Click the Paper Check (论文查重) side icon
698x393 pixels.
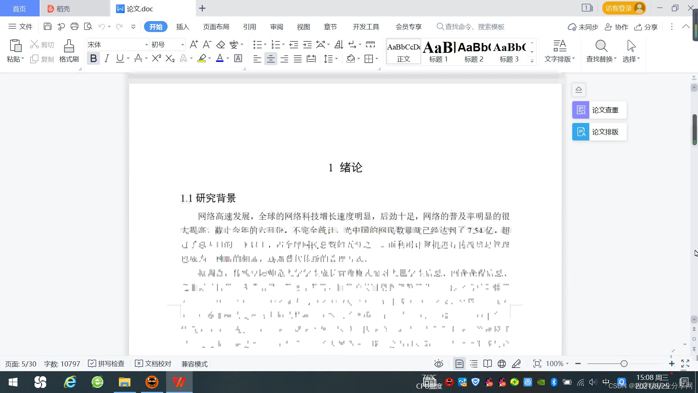tap(581, 110)
